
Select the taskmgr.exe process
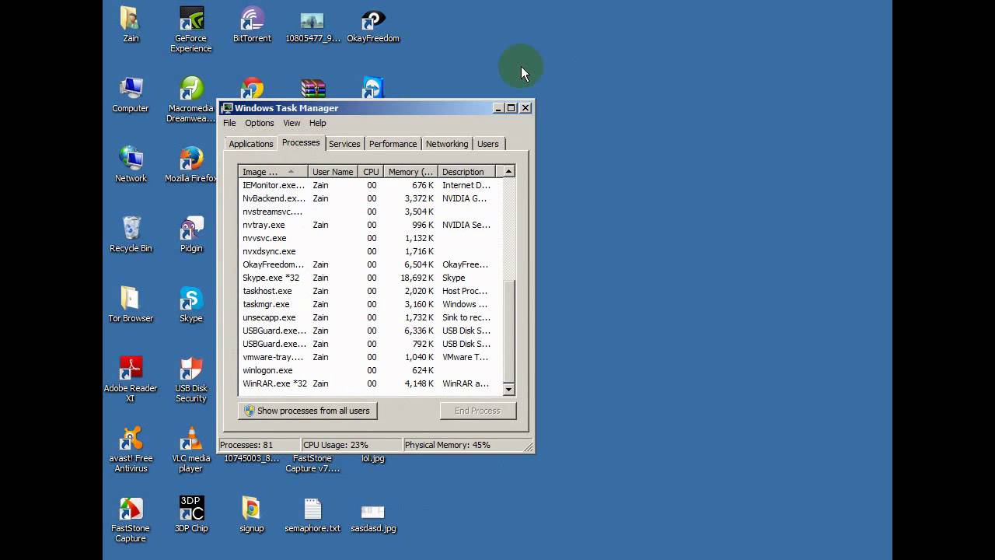(371, 304)
